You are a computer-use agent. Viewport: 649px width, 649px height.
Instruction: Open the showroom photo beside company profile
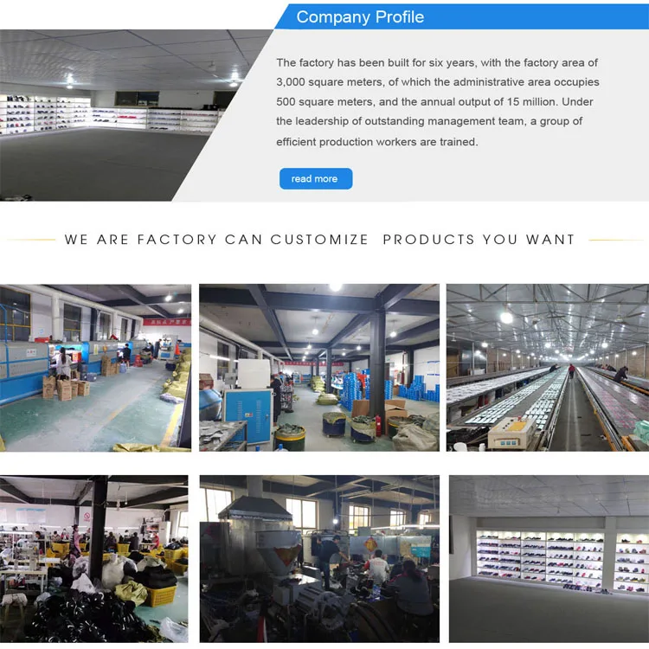pyautogui.click(x=124, y=115)
